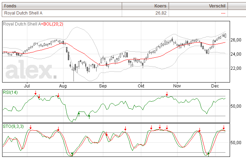
Task: Click the Jul month axis label
Action: [x=27, y=86]
